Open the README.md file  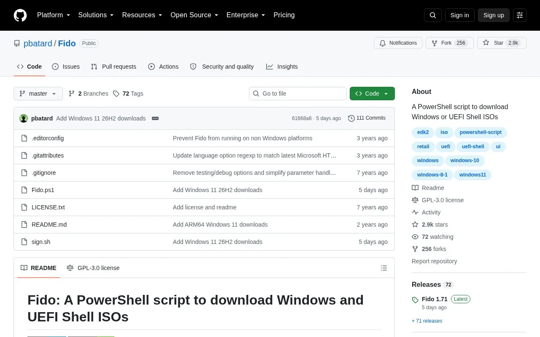tap(49, 225)
